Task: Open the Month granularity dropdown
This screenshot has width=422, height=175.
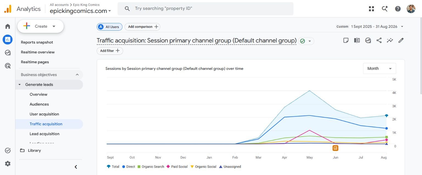Action: 379,68
